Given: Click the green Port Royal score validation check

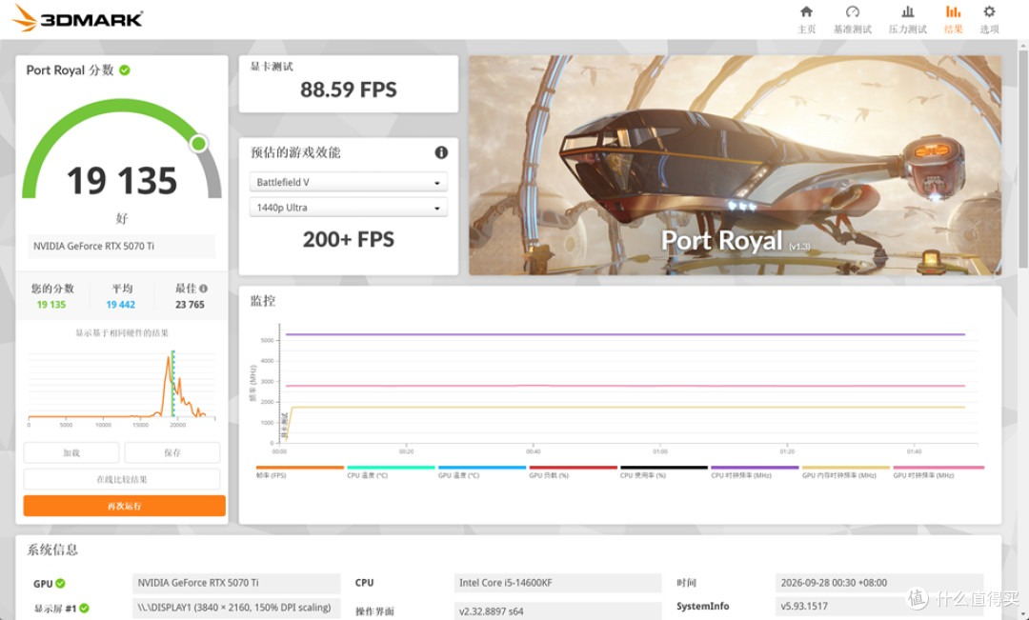Looking at the screenshot, I should (125, 70).
